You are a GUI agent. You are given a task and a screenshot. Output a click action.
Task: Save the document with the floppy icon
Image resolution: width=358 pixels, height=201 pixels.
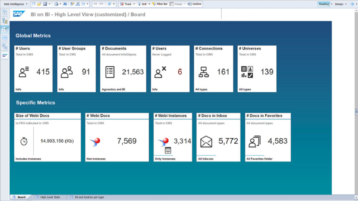click(x=45, y=4)
